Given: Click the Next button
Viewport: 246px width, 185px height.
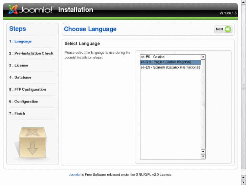Looking at the screenshot, I should point(223,29).
